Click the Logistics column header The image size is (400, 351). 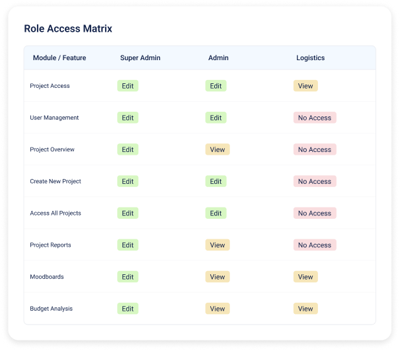(310, 58)
